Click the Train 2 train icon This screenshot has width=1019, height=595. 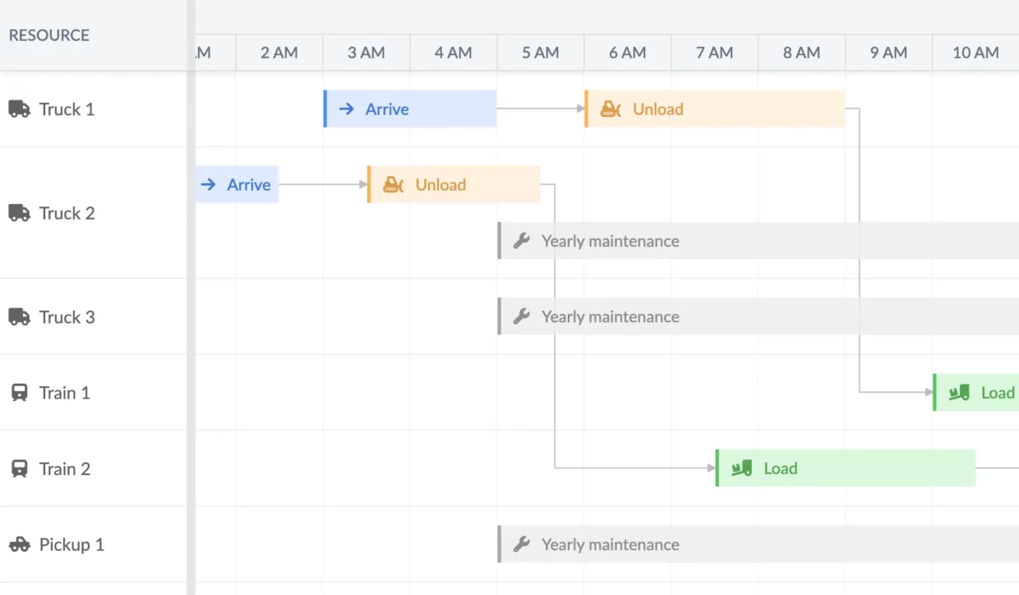pyautogui.click(x=19, y=469)
